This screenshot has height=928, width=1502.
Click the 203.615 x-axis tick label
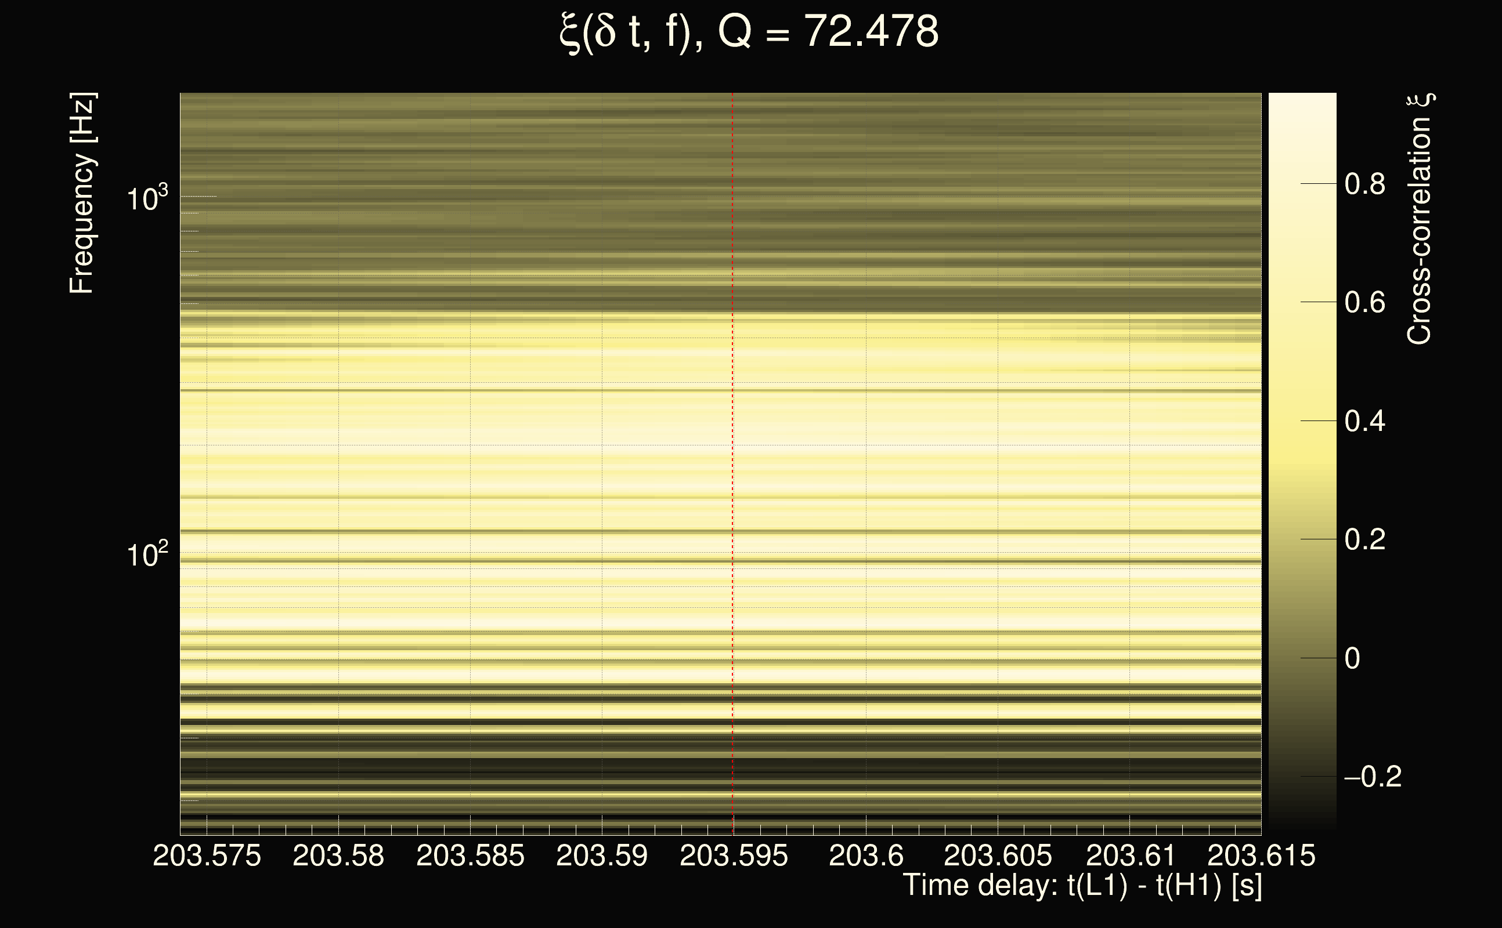coord(1261,855)
